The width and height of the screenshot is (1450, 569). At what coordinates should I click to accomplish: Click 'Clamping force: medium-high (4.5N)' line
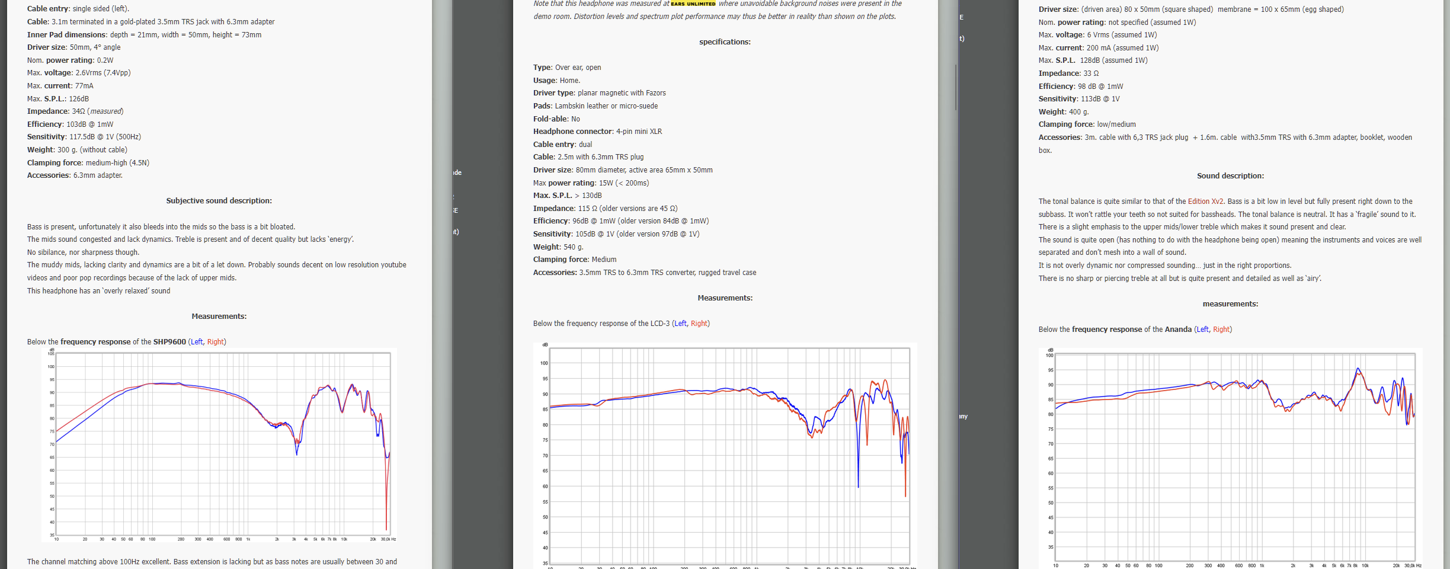(x=88, y=163)
